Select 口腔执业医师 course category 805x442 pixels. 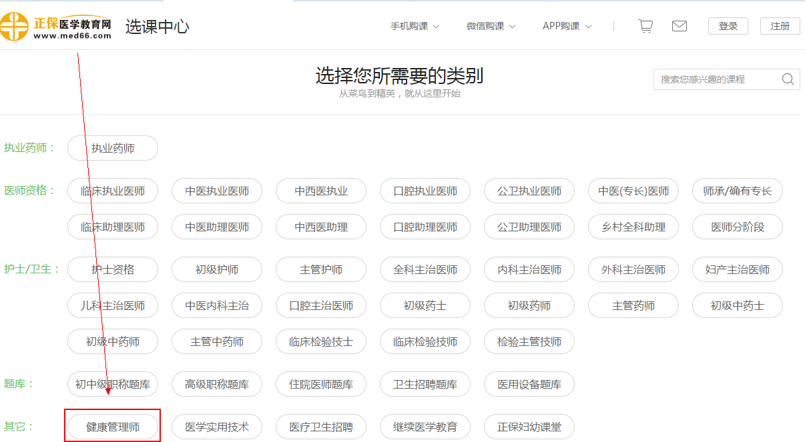point(425,191)
